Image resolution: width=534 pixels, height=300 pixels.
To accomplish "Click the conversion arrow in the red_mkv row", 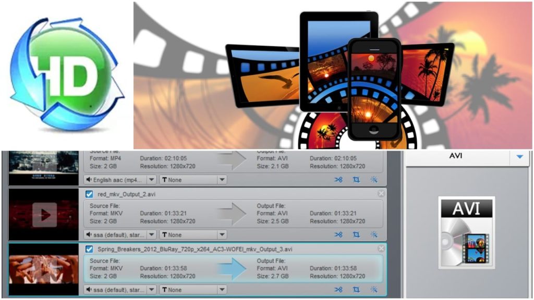I will click(x=232, y=214).
